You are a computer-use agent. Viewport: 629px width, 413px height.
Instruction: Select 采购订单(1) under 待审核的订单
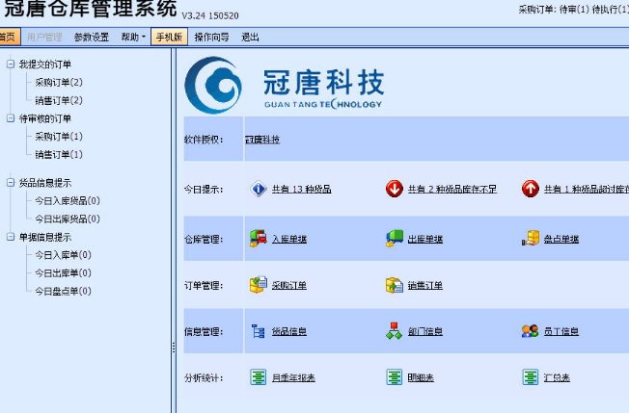pos(59,137)
